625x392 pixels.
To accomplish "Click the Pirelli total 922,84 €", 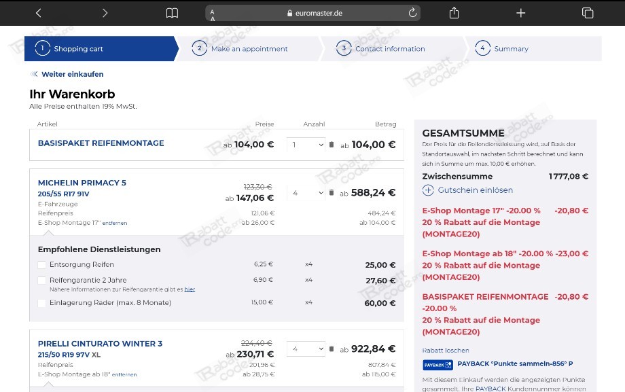I will [x=373, y=349].
